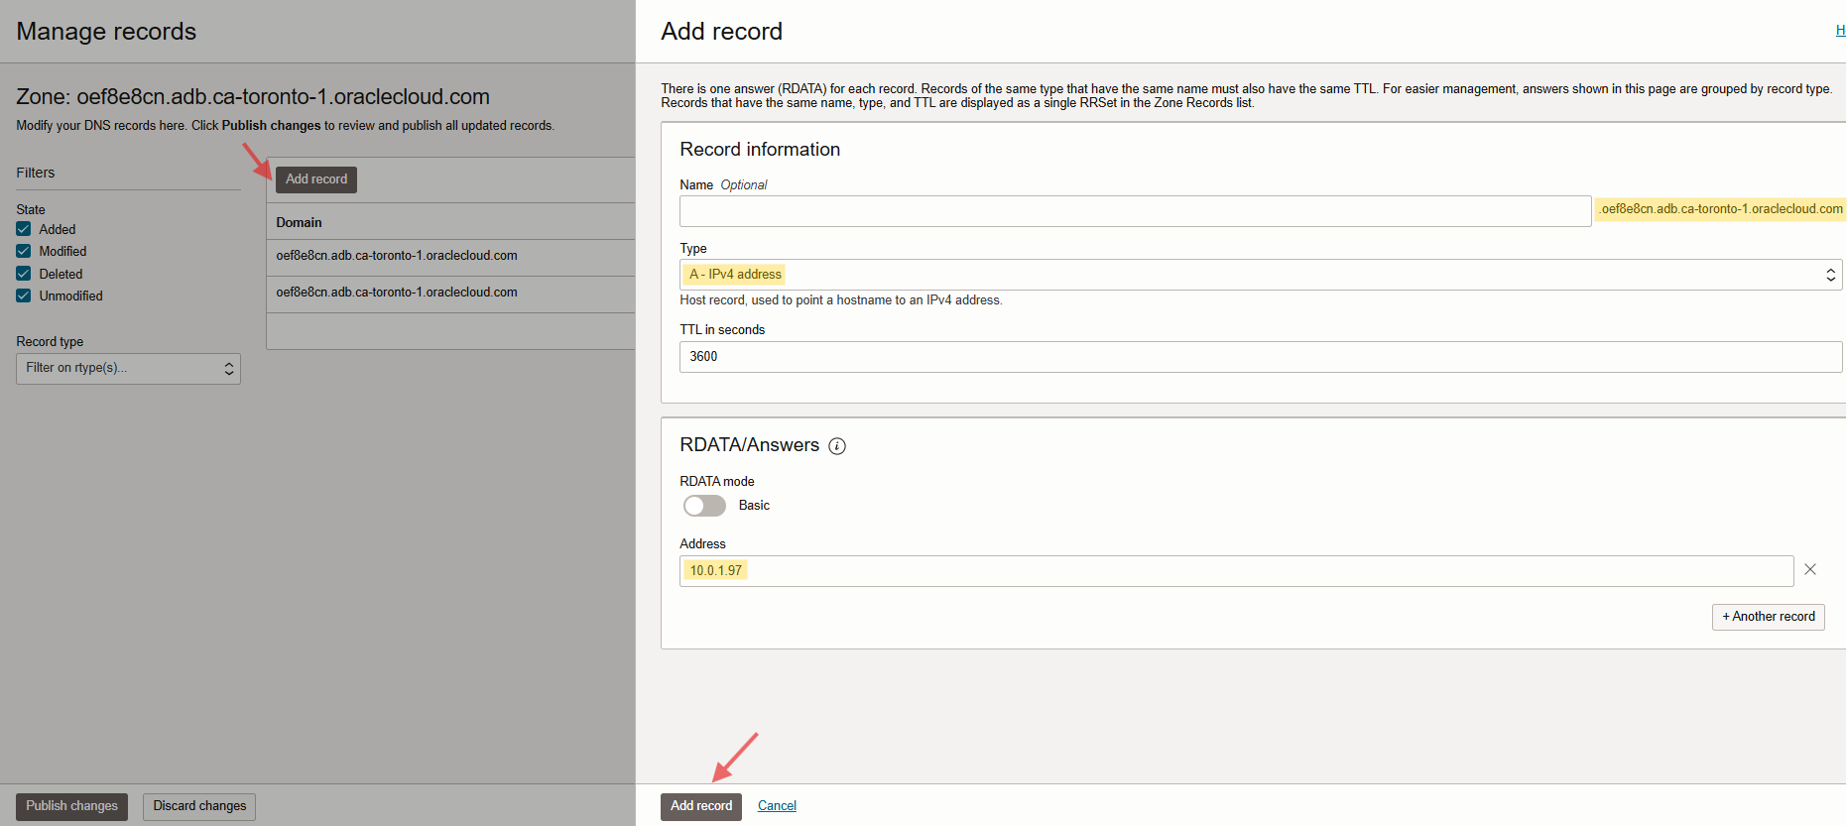Uncheck the Unmodified state filter
The image size is (1847, 826).
pyautogui.click(x=24, y=295)
